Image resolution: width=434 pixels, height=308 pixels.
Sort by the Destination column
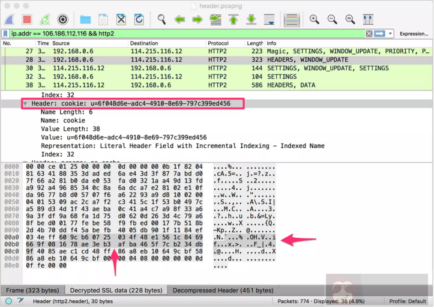tap(167, 43)
